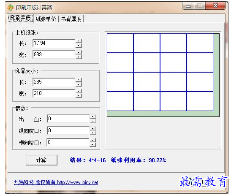Screen dimensions: 231x195
Task: Close the 印刷开版计算器 window
Action: (x=215, y=6)
